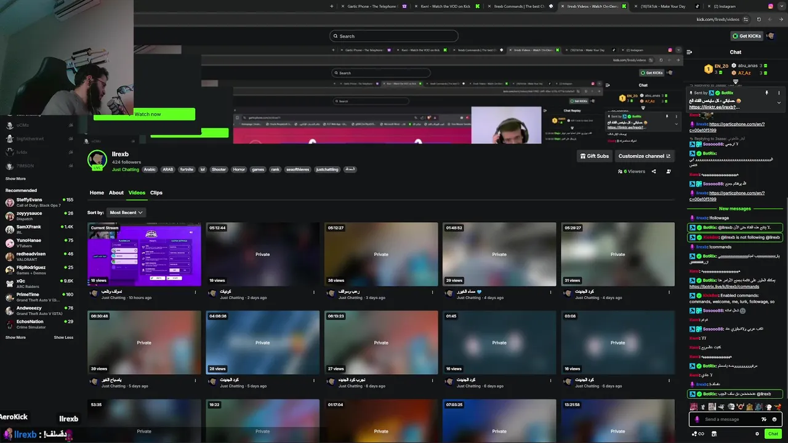
Task: Open chat settings gear icon
Action: click(x=756, y=434)
